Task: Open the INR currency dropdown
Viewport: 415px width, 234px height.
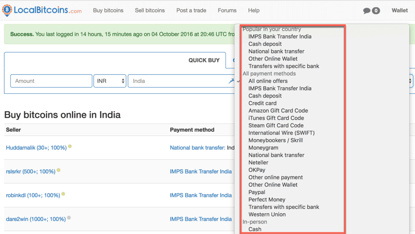Action: pos(110,81)
